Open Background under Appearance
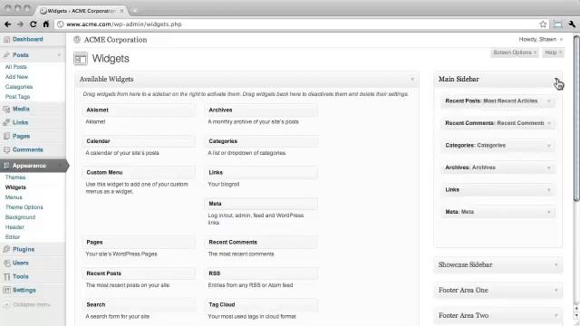 pos(20,217)
